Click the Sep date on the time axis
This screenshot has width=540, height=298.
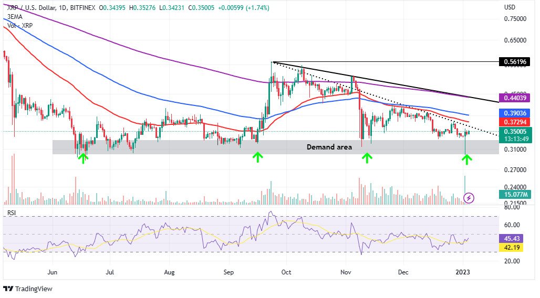(x=229, y=272)
